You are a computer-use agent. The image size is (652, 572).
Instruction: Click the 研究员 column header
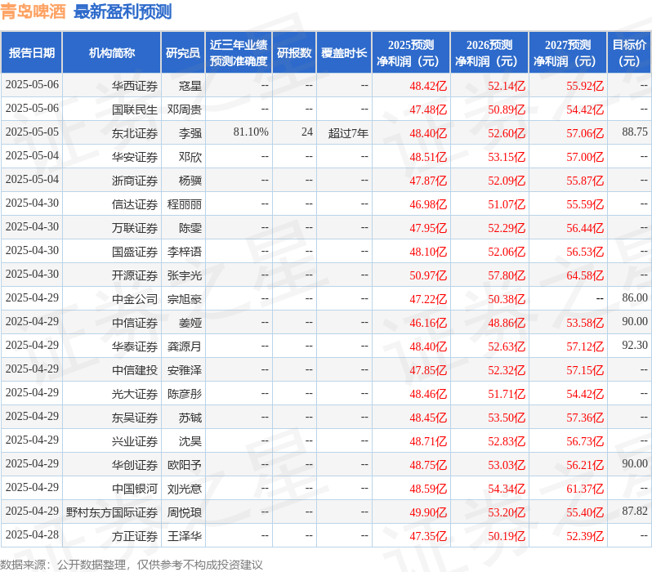(x=183, y=53)
